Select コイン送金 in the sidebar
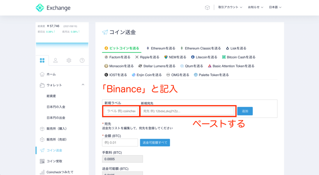319x175 pixels. coord(54,150)
